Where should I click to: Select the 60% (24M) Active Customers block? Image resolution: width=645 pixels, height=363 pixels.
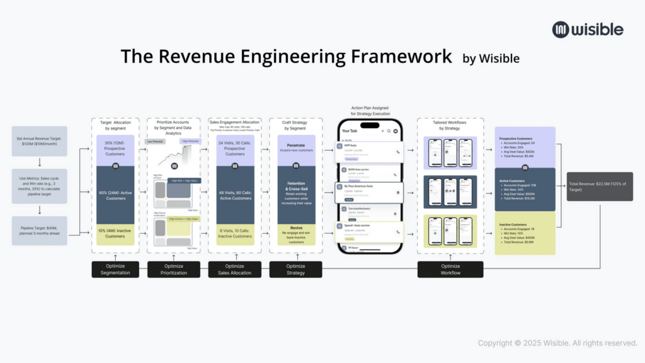(x=115, y=195)
